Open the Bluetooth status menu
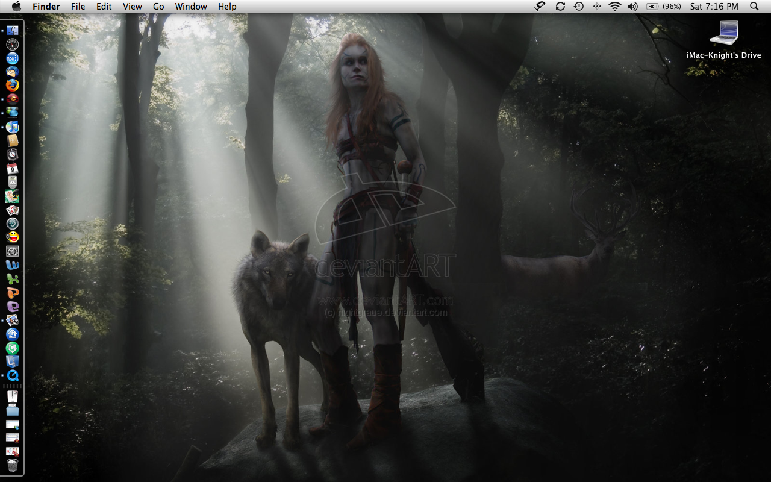The image size is (771, 482). (x=597, y=6)
